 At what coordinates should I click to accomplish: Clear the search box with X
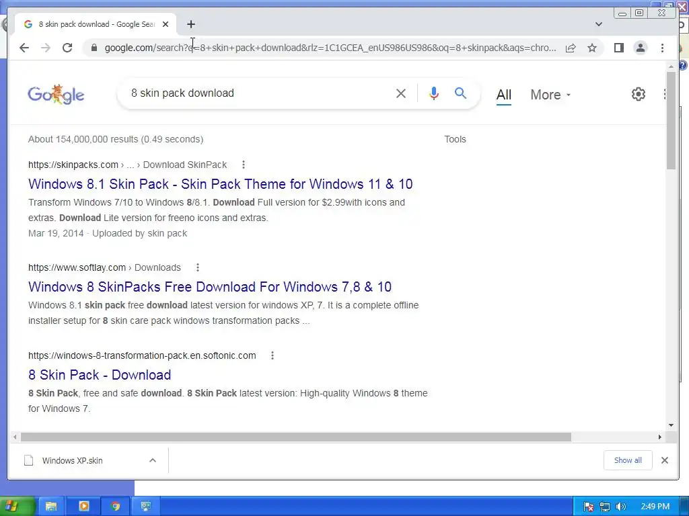(x=401, y=93)
